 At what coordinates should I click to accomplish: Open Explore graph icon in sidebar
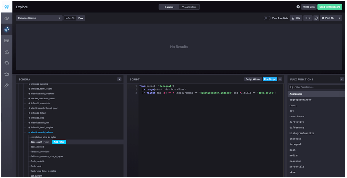tap(7, 29)
